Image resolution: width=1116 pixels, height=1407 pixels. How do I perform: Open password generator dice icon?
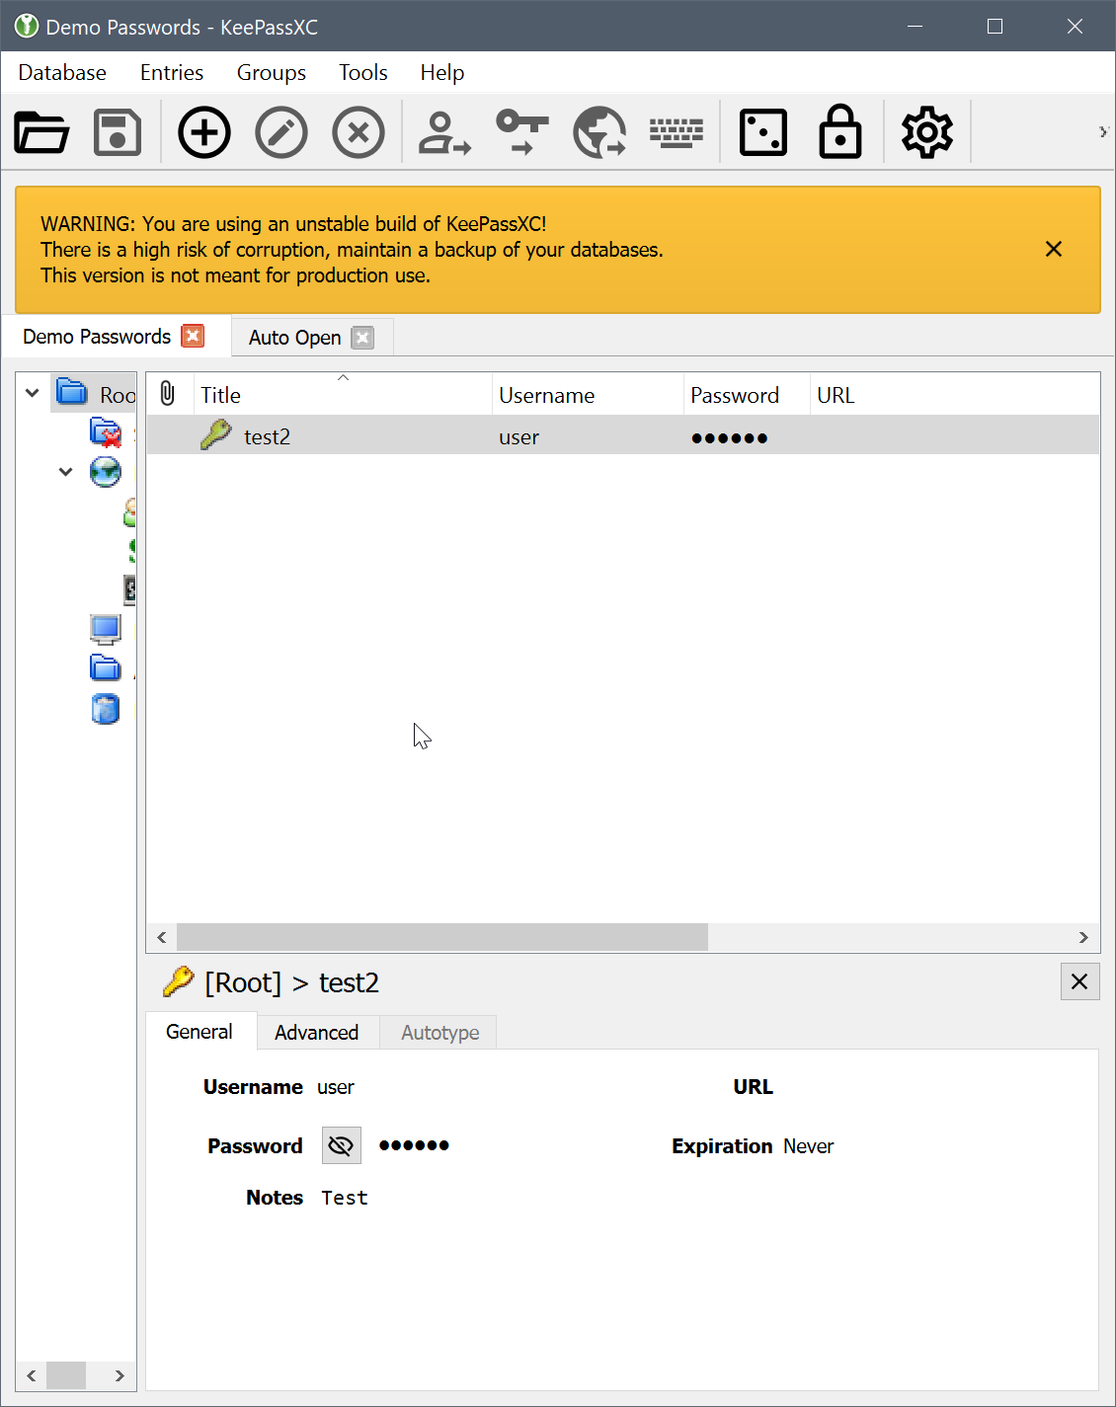click(763, 132)
